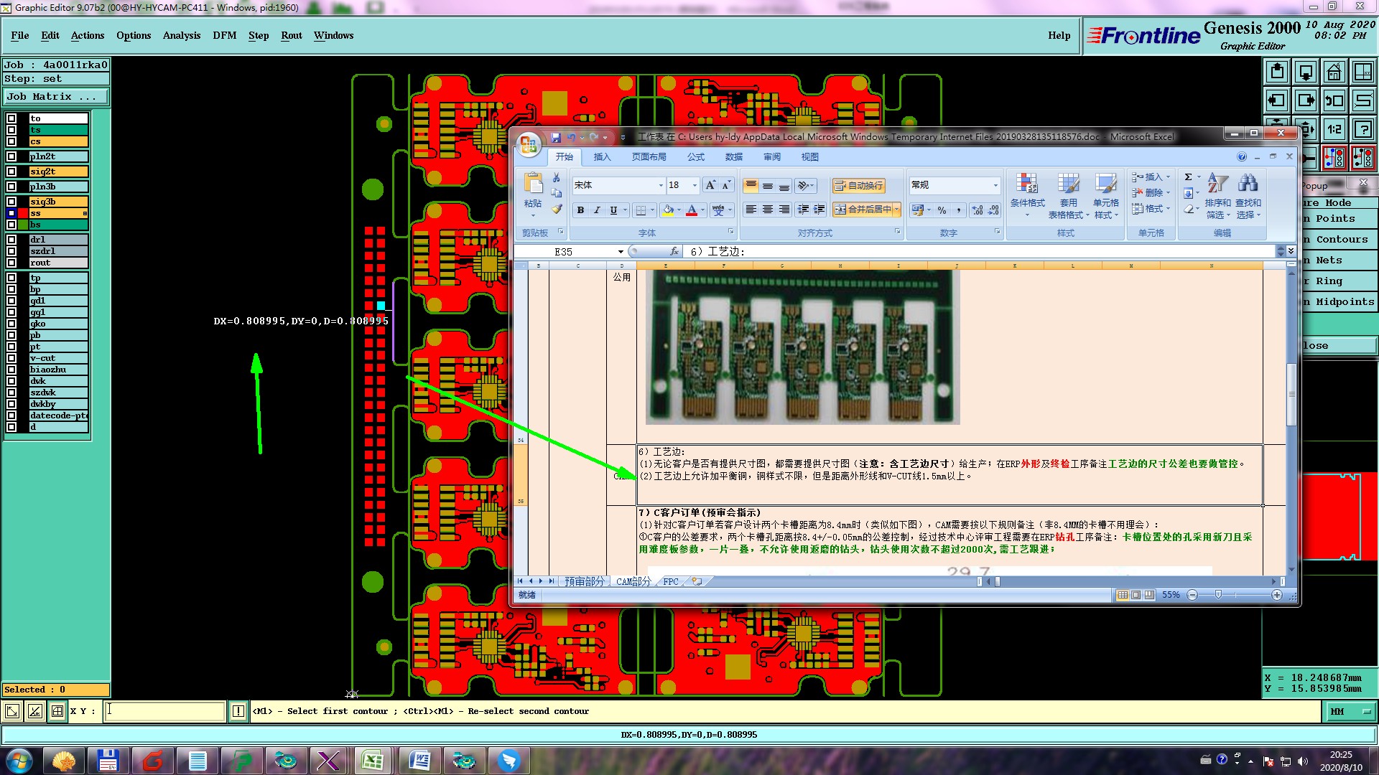The image size is (1379, 775).
Task: Toggle the checkbox for layer drl
Action: point(11,240)
